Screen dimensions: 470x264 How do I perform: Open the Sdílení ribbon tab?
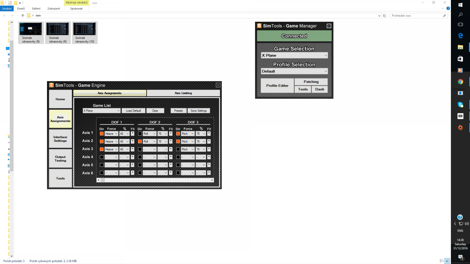36,9
